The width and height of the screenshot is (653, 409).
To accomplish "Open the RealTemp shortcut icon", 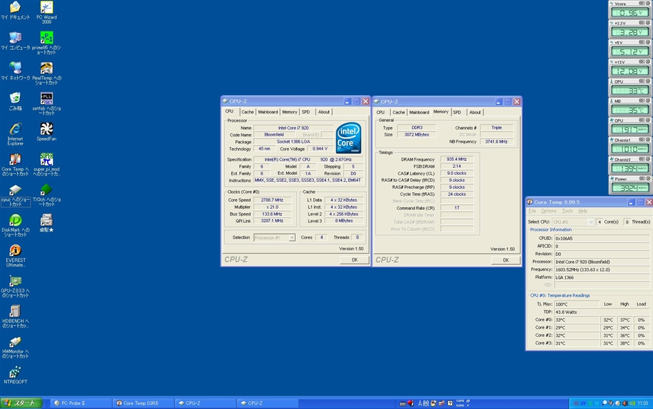I will click(x=47, y=68).
